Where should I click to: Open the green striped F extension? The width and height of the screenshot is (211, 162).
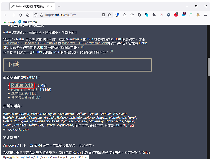click(191, 15)
